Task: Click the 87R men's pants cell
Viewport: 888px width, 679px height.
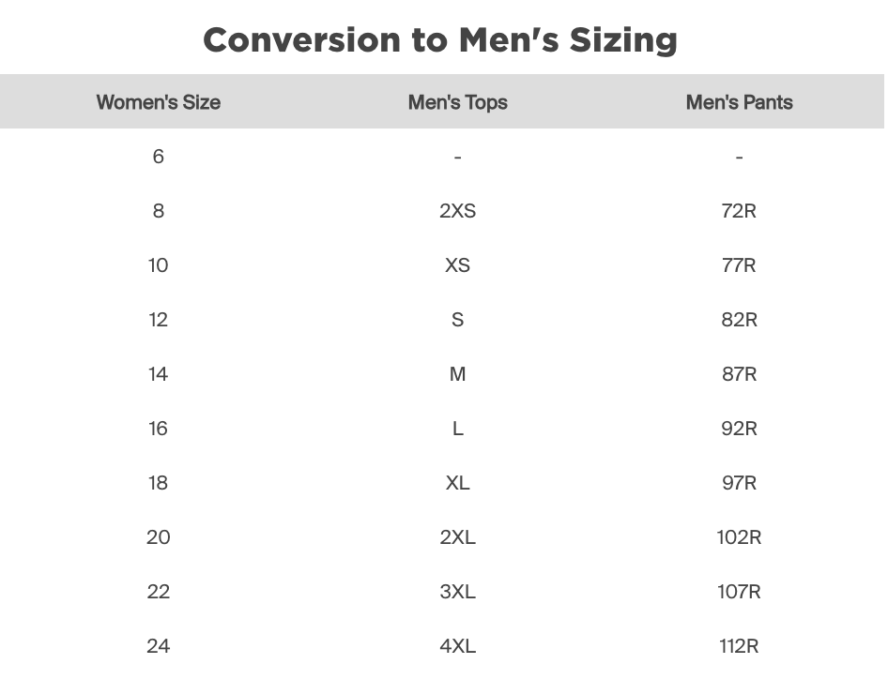Action: 739,374
